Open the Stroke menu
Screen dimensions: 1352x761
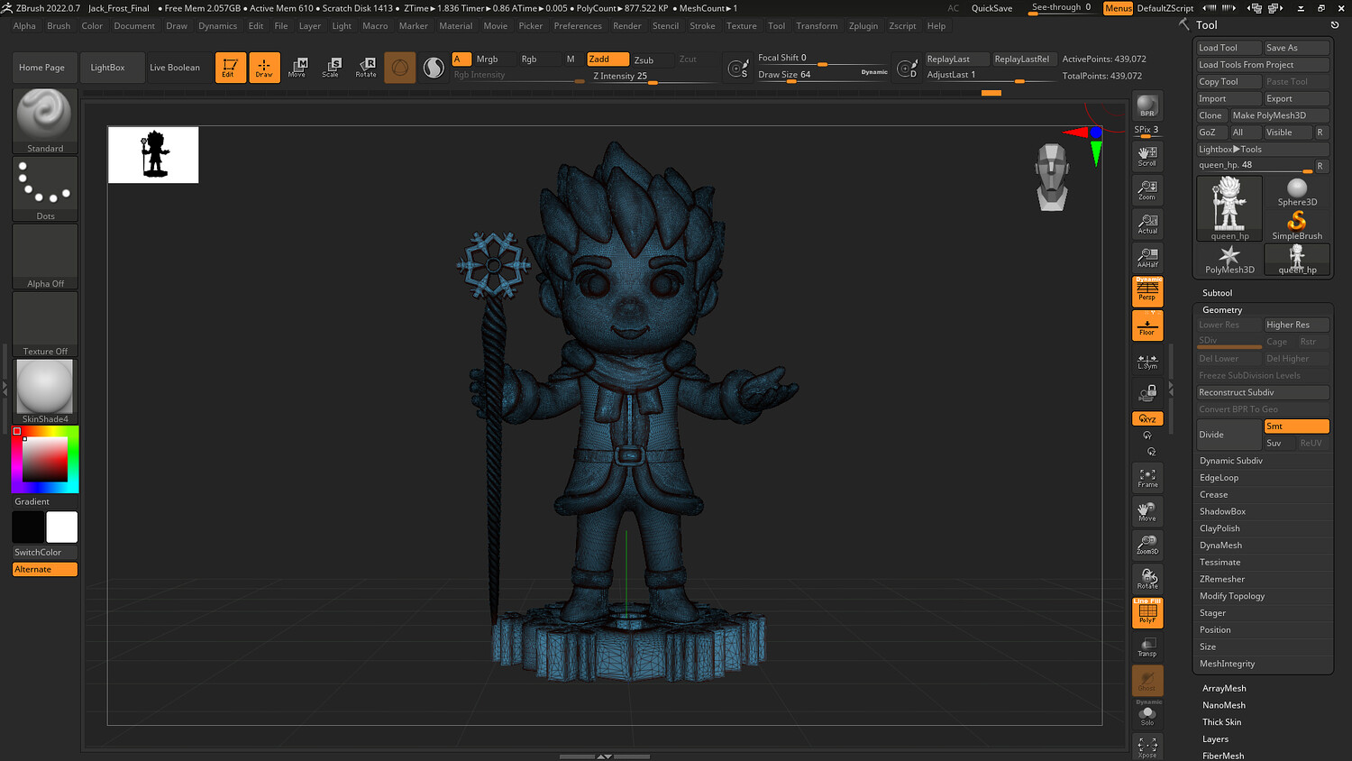pyautogui.click(x=702, y=26)
